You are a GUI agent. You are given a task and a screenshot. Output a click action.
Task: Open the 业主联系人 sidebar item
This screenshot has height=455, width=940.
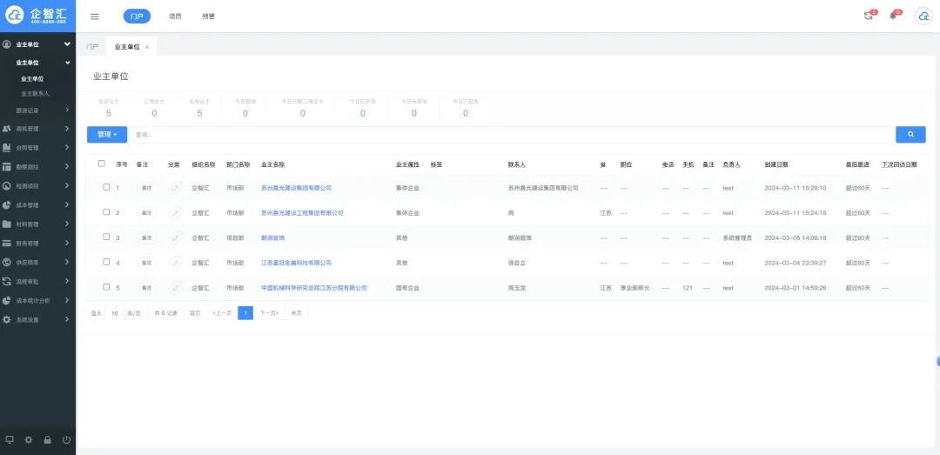click(36, 94)
